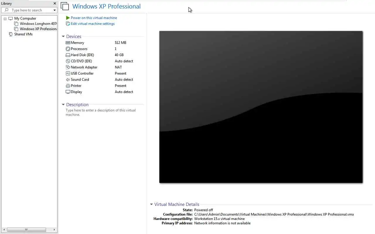Click the Network Adapter icon
Viewport: 375px width, 234px height.
tap(68, 67)
